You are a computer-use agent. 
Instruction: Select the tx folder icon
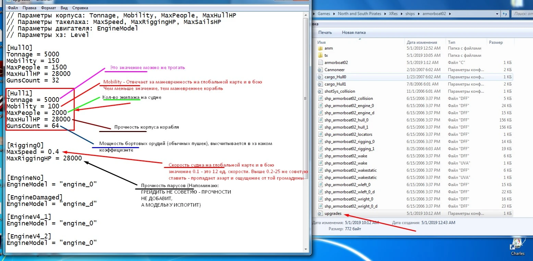click(320, 55)
